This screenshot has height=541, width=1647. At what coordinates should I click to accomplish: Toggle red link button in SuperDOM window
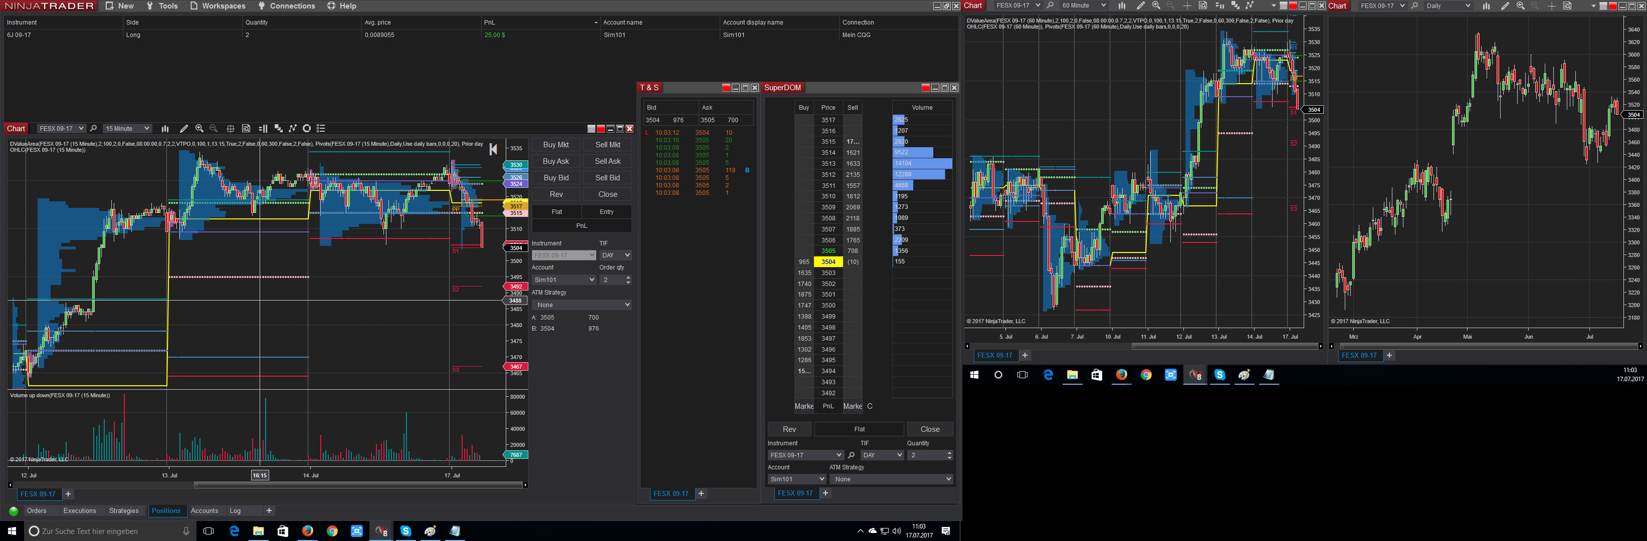[925, 88]
